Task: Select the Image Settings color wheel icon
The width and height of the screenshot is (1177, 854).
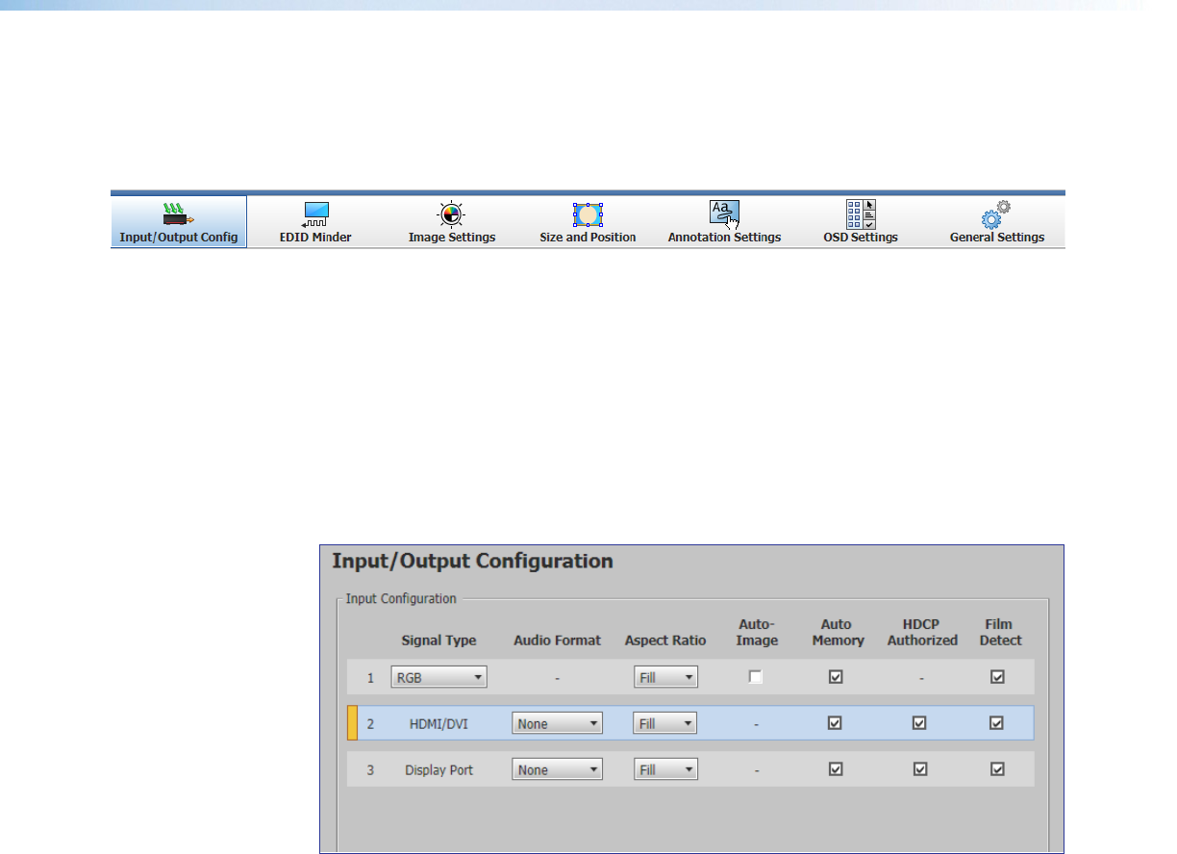Action: click(452, 214)
